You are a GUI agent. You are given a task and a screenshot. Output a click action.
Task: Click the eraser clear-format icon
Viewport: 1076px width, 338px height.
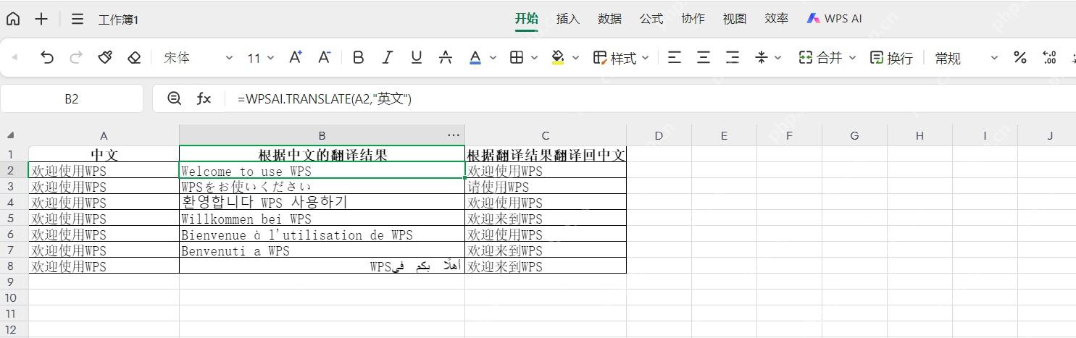[x=134, y=57]
